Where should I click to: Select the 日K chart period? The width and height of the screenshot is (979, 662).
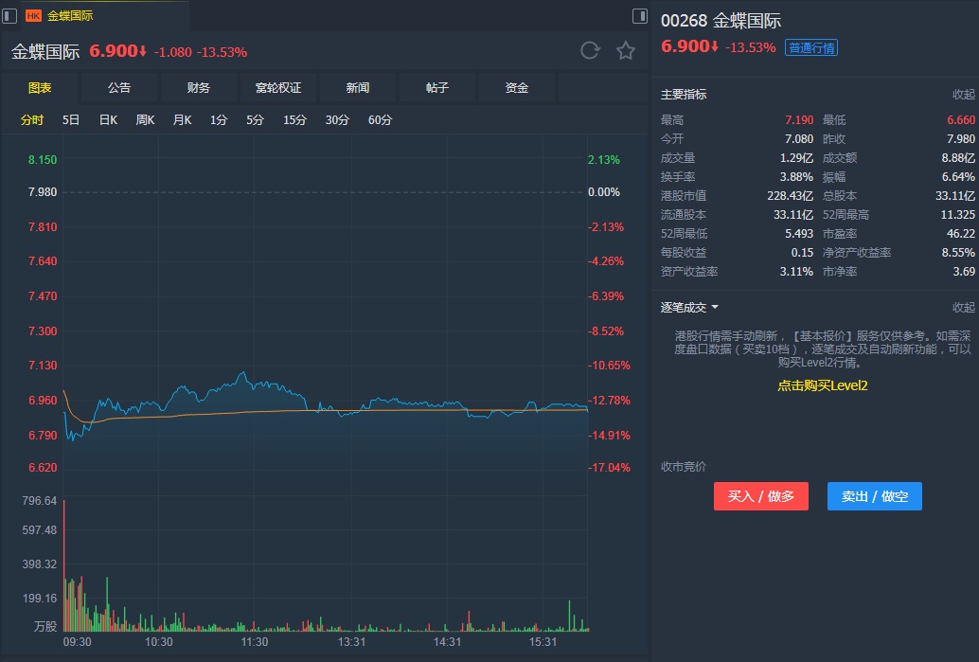pyautogui.click(x=108, y=120)
